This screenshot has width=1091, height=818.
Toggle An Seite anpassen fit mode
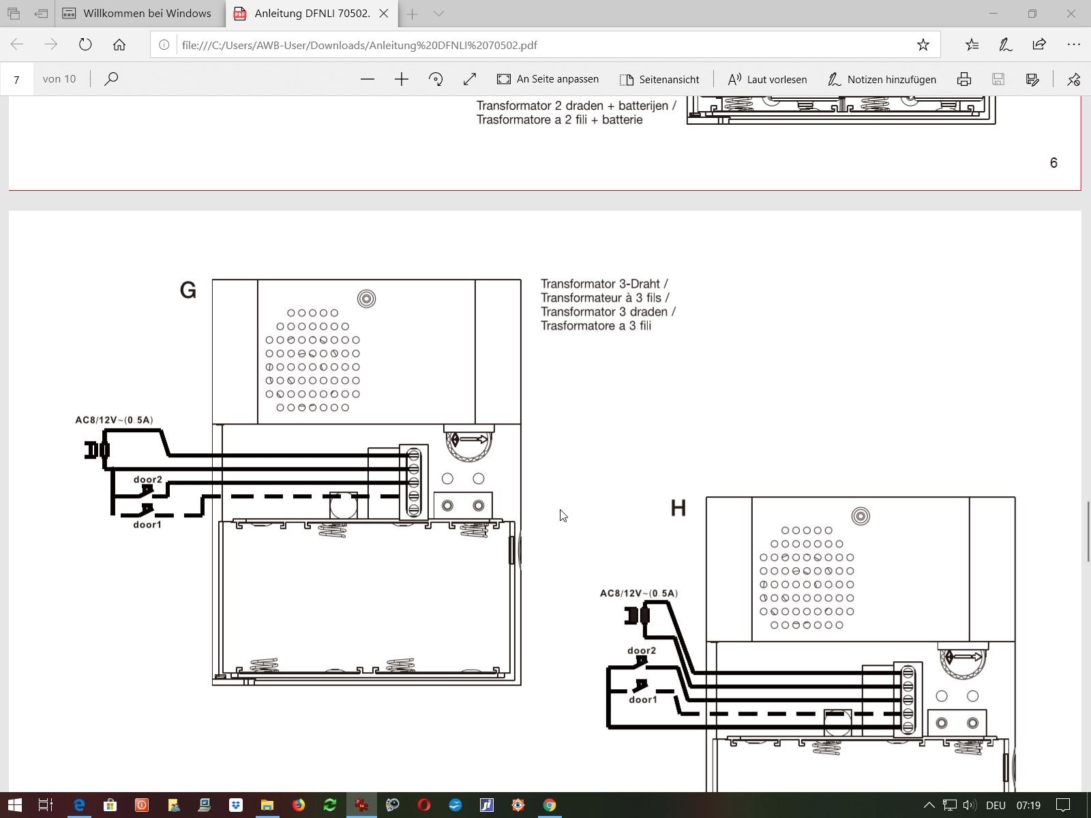click(548, 79)
